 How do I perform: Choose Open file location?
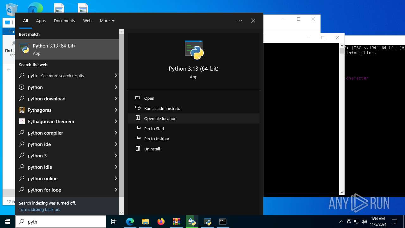click(194, 118)
